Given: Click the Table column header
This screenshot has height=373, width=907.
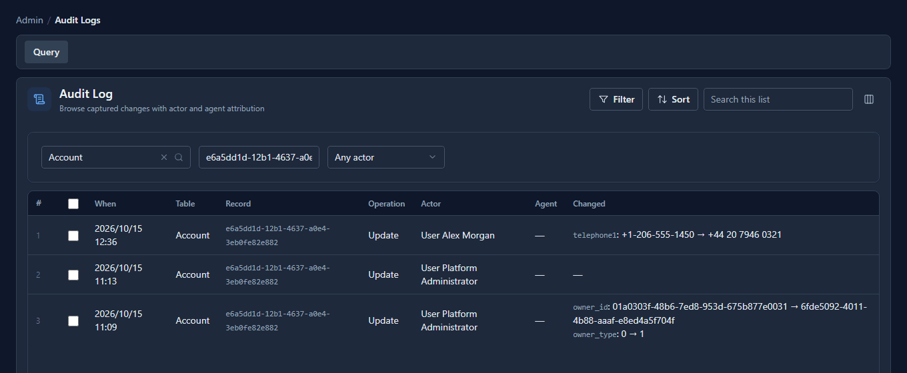Looking at the screenshot, I should (185, 204).
